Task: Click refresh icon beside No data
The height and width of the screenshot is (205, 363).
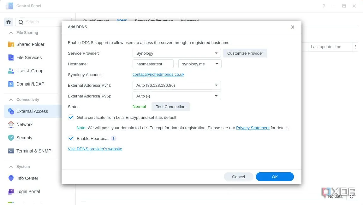Action: 352,197
